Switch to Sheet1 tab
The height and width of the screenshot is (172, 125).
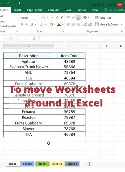click(x=13, y=164)
